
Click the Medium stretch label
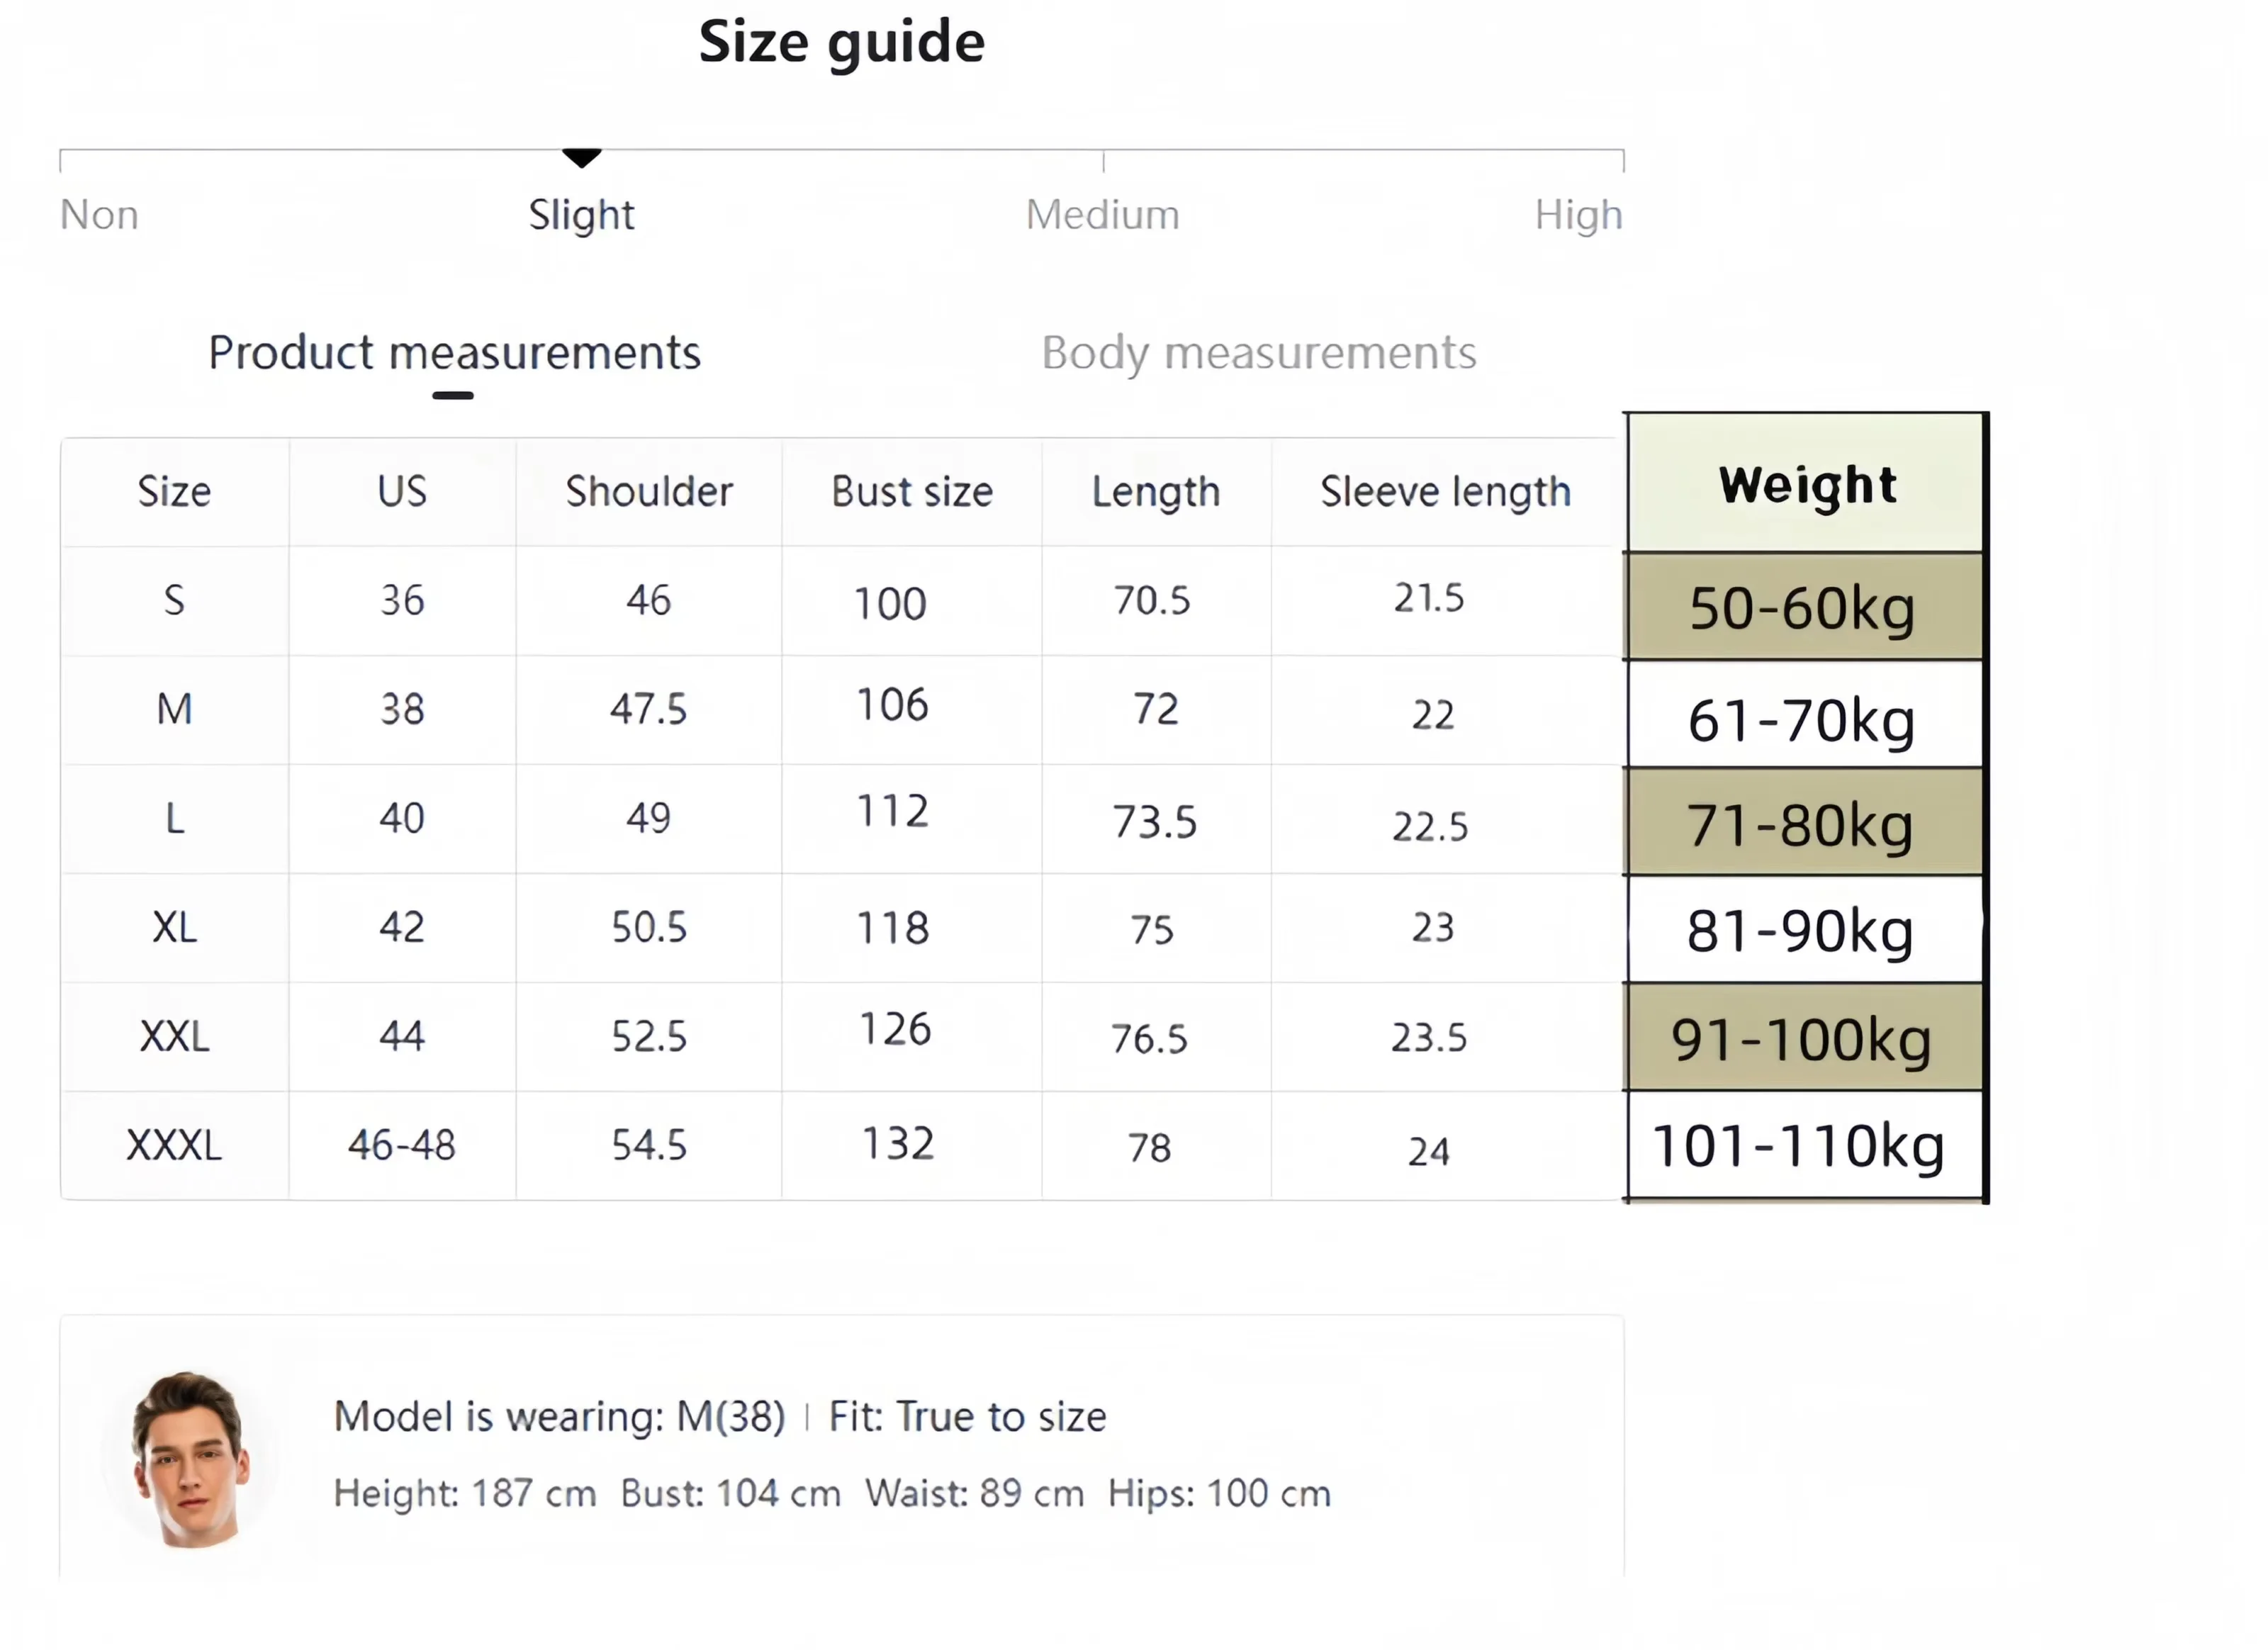click(1102, 215)
